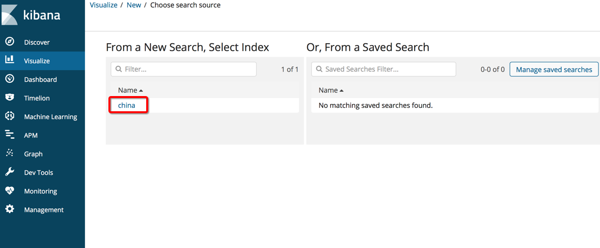600x248 pixels.
Task: Open Dashboard via gauge icon
Action: 10,79
